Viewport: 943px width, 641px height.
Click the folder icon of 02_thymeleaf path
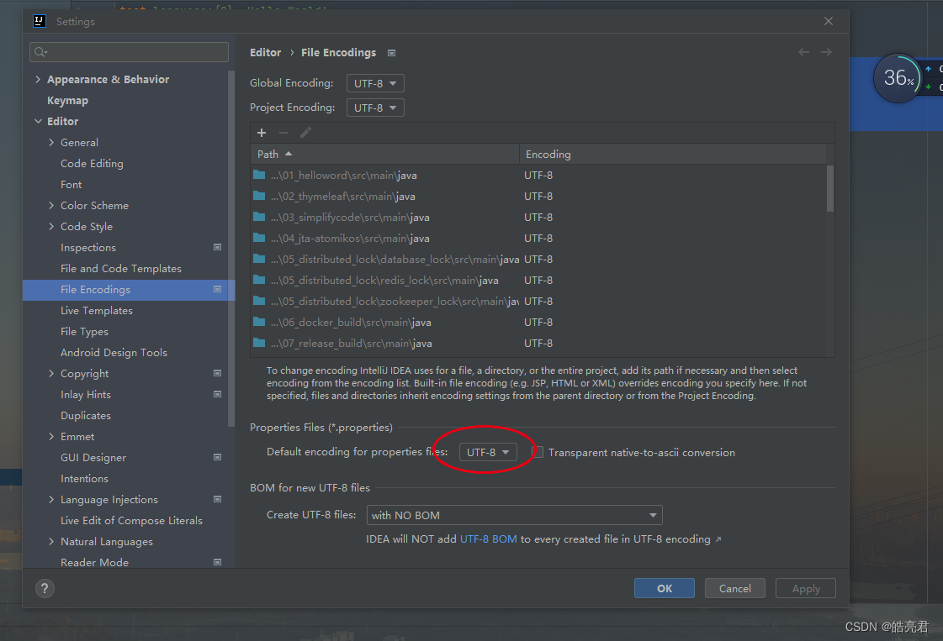click(x=259, y=196)
